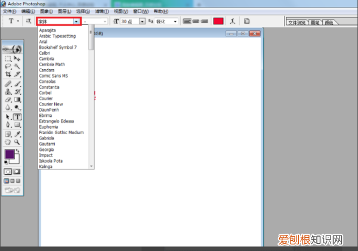
Task: Select the Notes tool
Action: tap(8, 134)
